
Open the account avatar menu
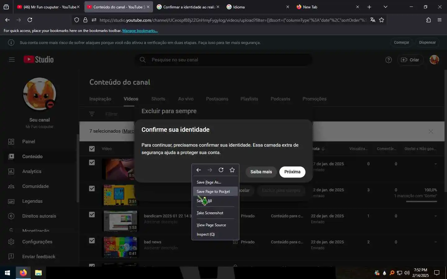(x=434, y=60)
